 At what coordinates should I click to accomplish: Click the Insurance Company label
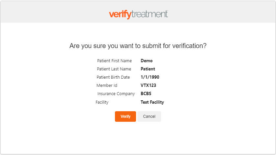click(x=116, y=94)
